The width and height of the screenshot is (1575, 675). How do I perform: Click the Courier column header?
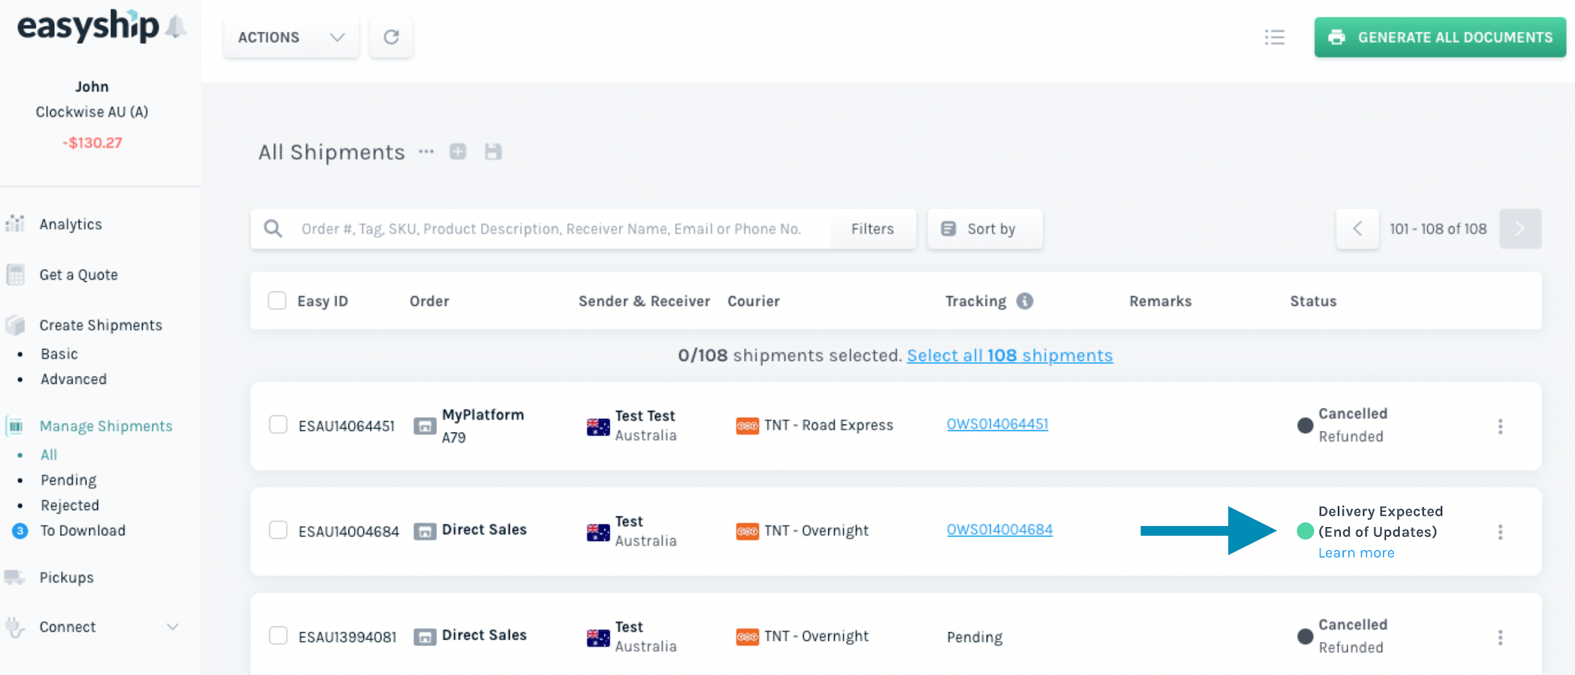pos(753,301)
